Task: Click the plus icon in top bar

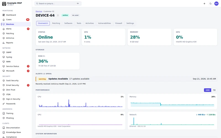Action: pos(204,4)
